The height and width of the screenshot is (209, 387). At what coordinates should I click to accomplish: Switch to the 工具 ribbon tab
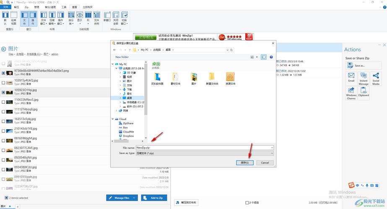click(x=64, y=7)
